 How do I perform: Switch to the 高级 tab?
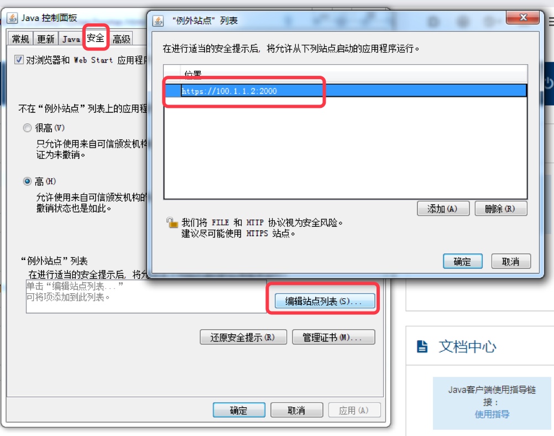[x=122, y=39]
